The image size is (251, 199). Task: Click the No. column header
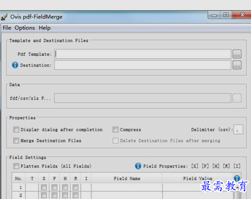pyautogui.click(x=18, y=178)
